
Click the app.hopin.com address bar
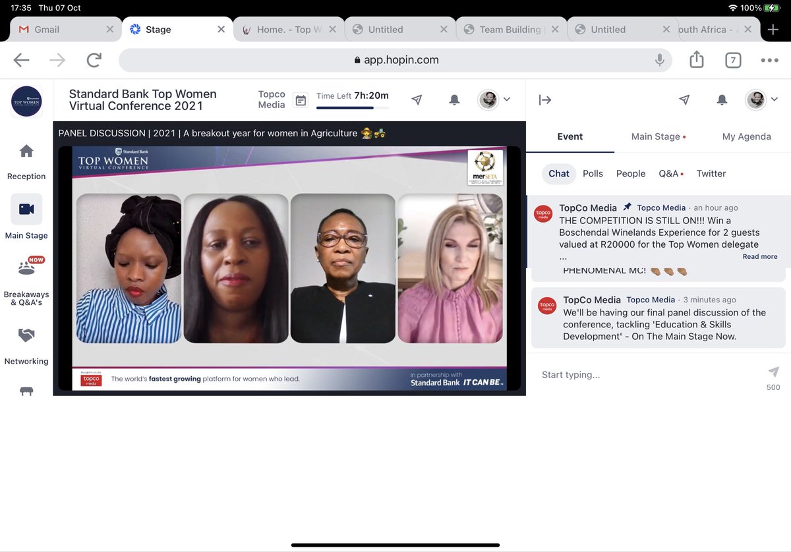point(395,60)
